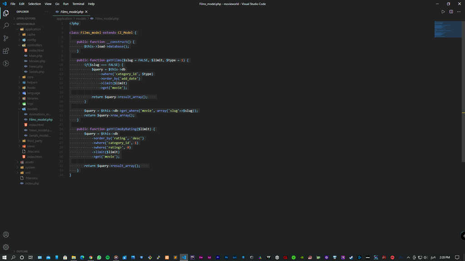Open the Terminal menu
The height and width of the screenshot is (261, 465).
pos(78,4)
